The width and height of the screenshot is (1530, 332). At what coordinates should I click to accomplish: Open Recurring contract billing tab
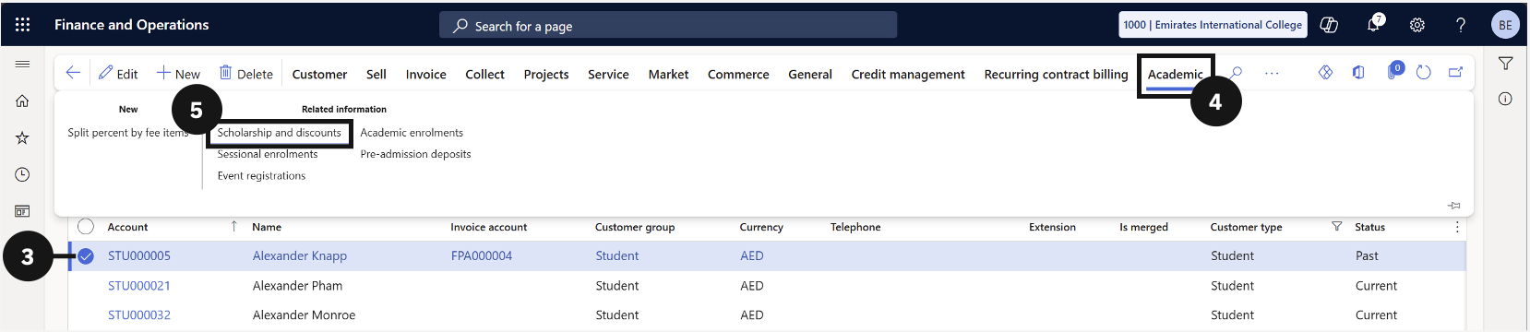tap(1056, 74)
